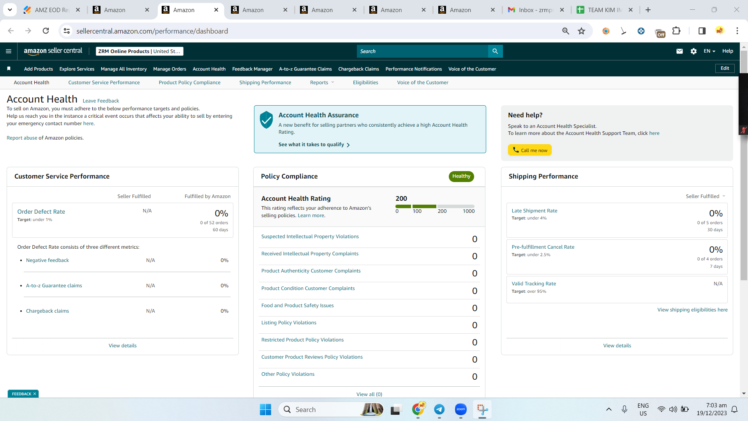Screen dimensions: 748x421
Task: Open the messages envelope icon
Action: [x=679, y=51]
